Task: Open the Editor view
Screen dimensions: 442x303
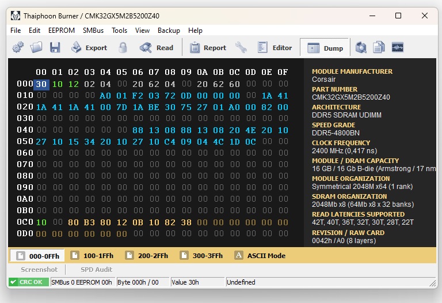Action: coord(275,47)
